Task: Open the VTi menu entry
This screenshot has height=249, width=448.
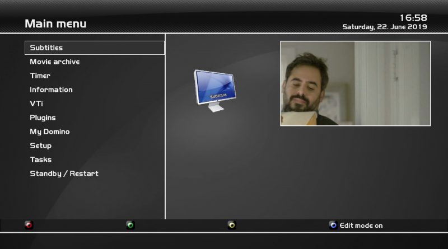Action: pyautogui.click(x=95, y=104)
